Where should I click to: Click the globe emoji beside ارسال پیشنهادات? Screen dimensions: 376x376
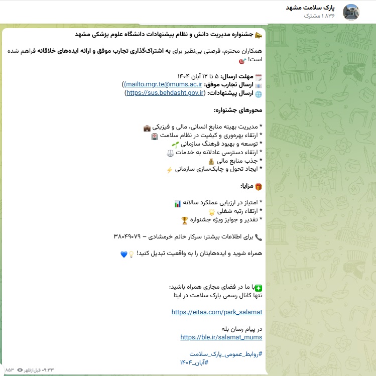click(x=259, y=93)
